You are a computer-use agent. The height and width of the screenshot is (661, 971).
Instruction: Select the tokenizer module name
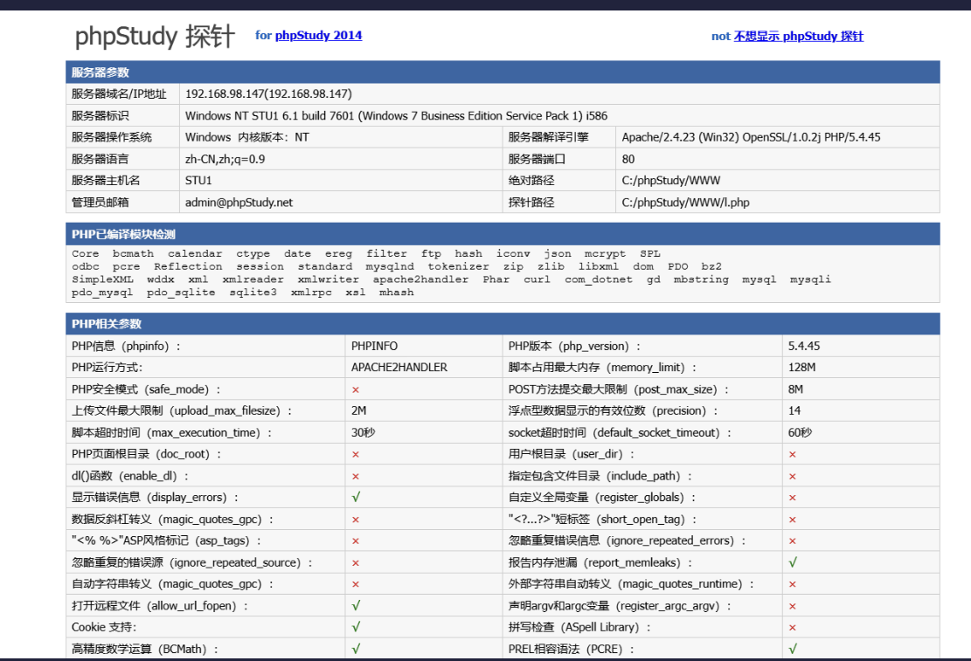458,266
